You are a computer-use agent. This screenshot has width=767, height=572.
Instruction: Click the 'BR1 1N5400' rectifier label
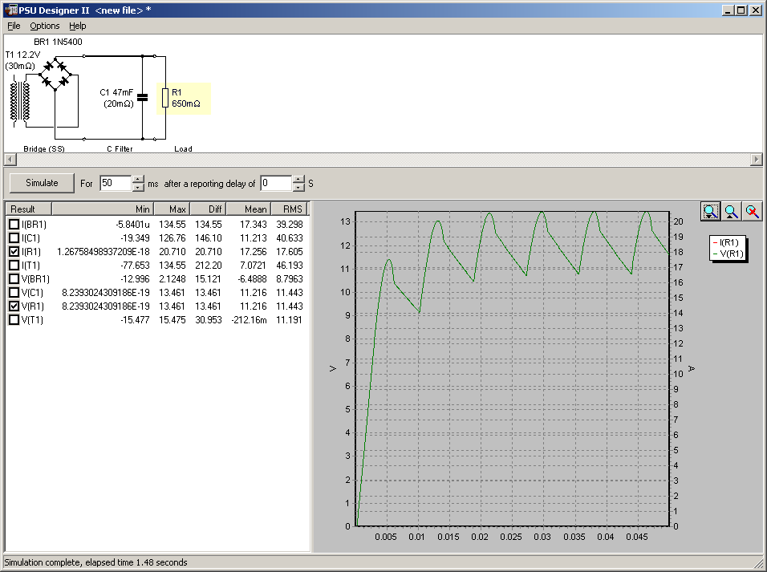(59, 42)
